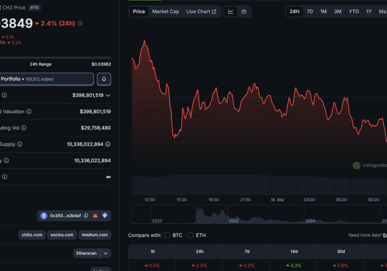
Task: Open the Live Chart tab
Action: (201, 12)
